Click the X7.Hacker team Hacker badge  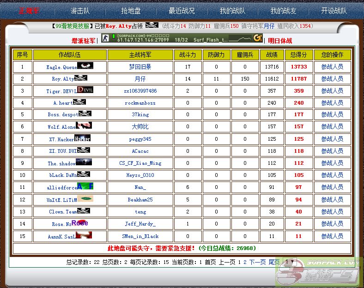coord(82,138)
